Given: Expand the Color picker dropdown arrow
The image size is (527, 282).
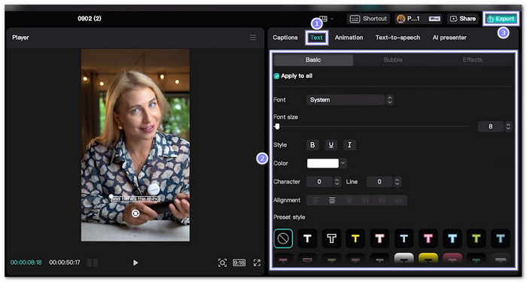Looking at the screenshot, I should [x=343, y=163].
